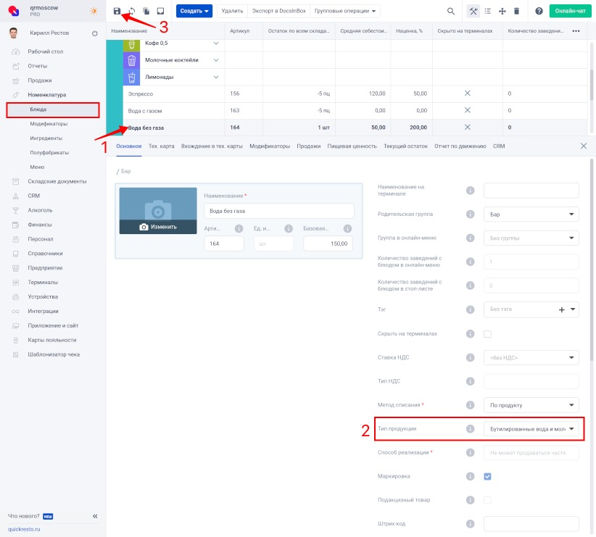Open Ставка НДС dropdown
This screenshot has width=596, height=537.
531,357
